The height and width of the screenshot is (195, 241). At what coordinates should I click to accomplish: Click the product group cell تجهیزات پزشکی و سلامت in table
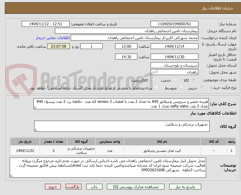click(81, 151)
